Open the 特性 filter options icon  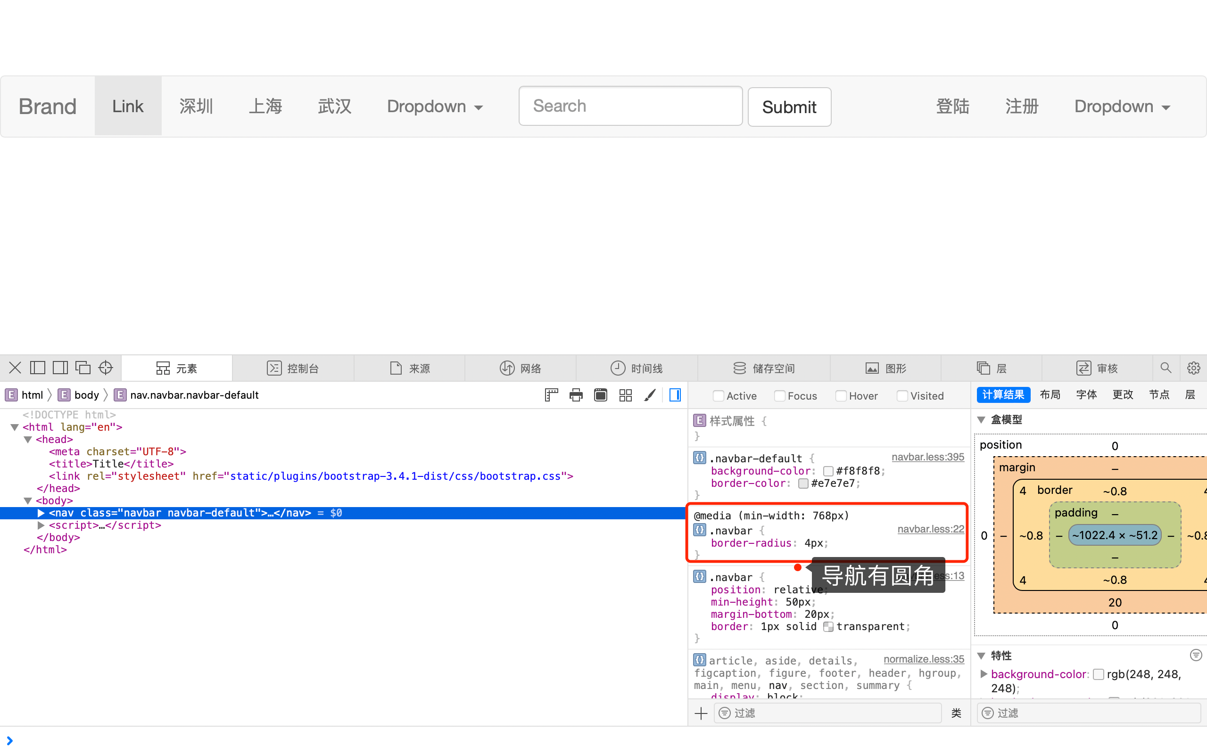1196,655
